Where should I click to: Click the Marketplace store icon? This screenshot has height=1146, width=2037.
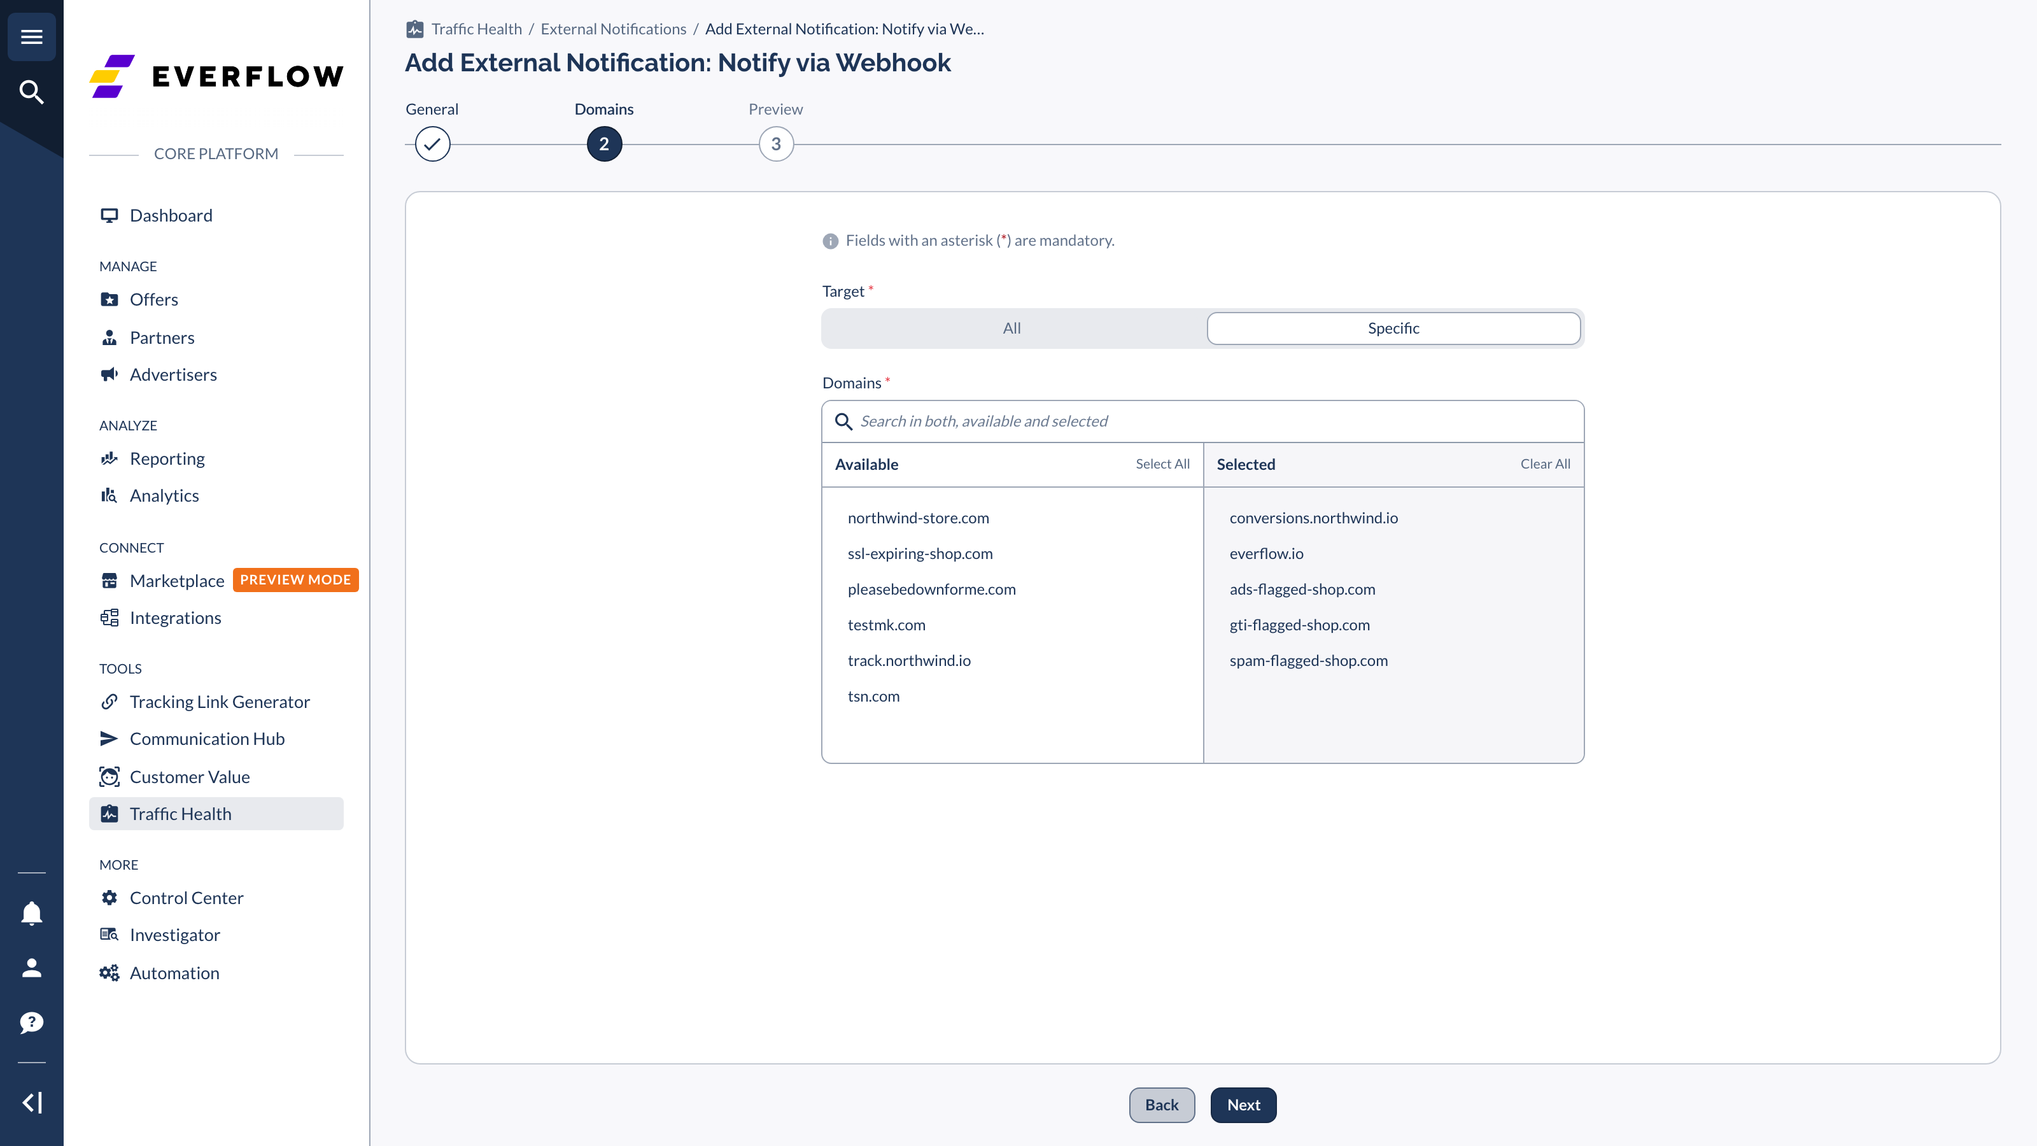pos(109,581)
